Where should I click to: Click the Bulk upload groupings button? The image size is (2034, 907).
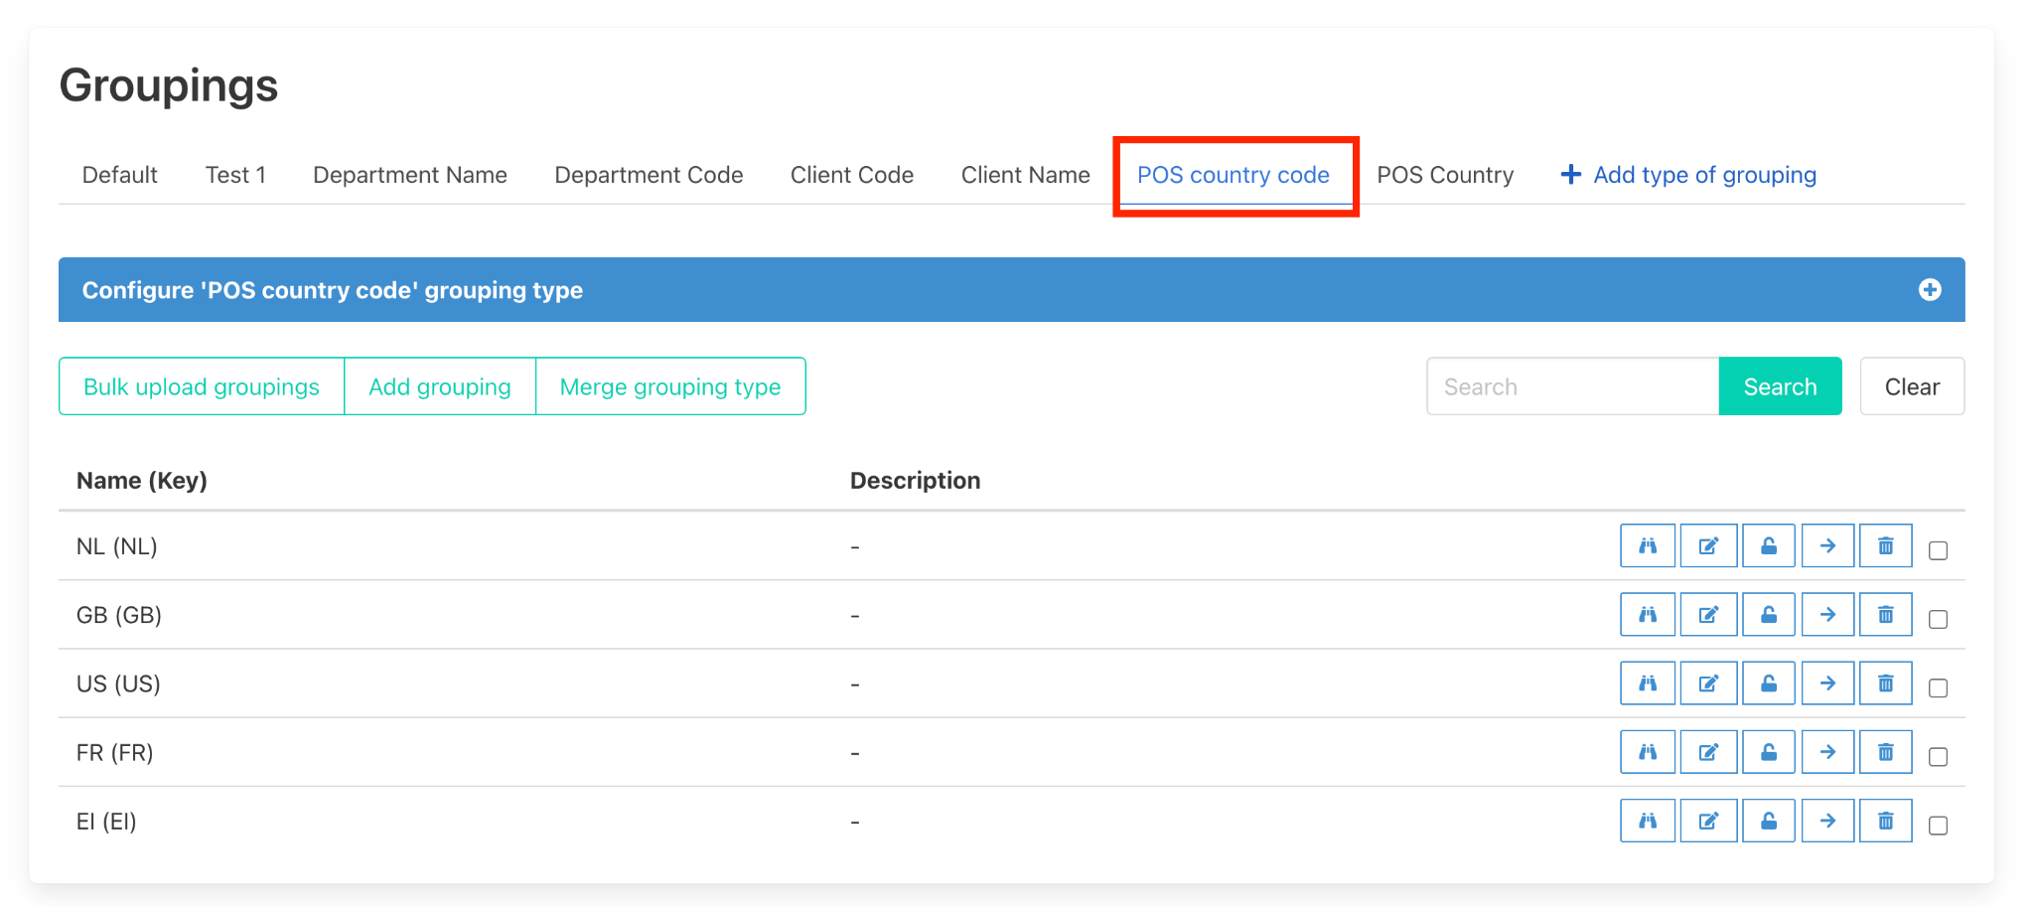[202, 386]
